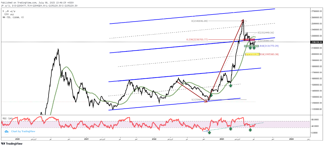
Task: Select the Fibonacci label 1(2216060.64)
Action: (266, 41)
